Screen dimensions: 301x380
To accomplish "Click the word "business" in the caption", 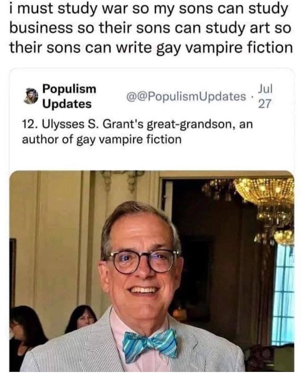I will 41,29.
